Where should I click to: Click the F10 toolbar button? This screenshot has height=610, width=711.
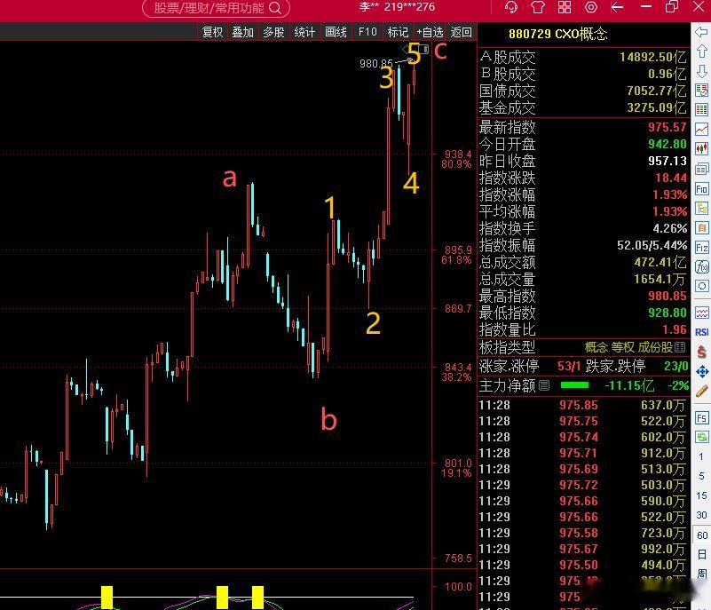click(x=367, y=32)
